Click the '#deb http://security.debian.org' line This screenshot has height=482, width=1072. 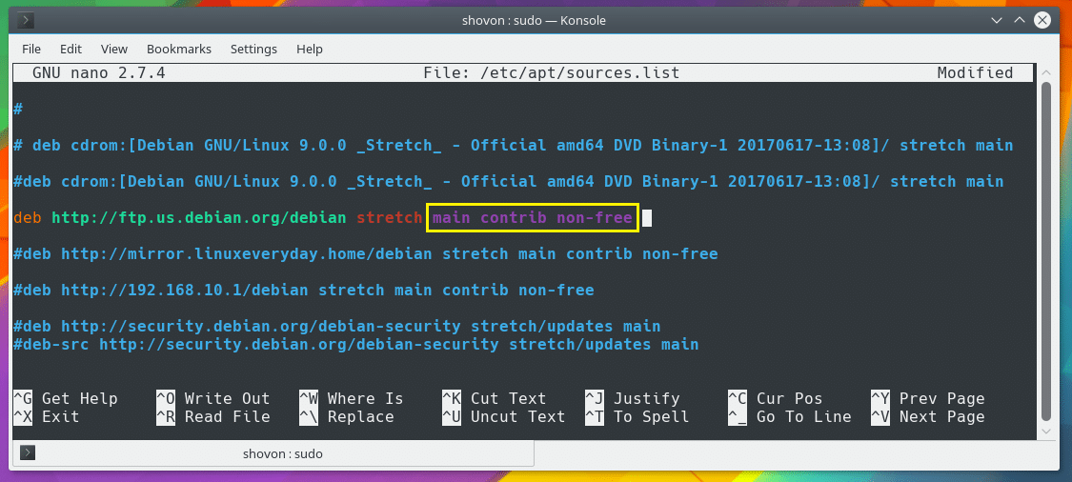(337, 327)
